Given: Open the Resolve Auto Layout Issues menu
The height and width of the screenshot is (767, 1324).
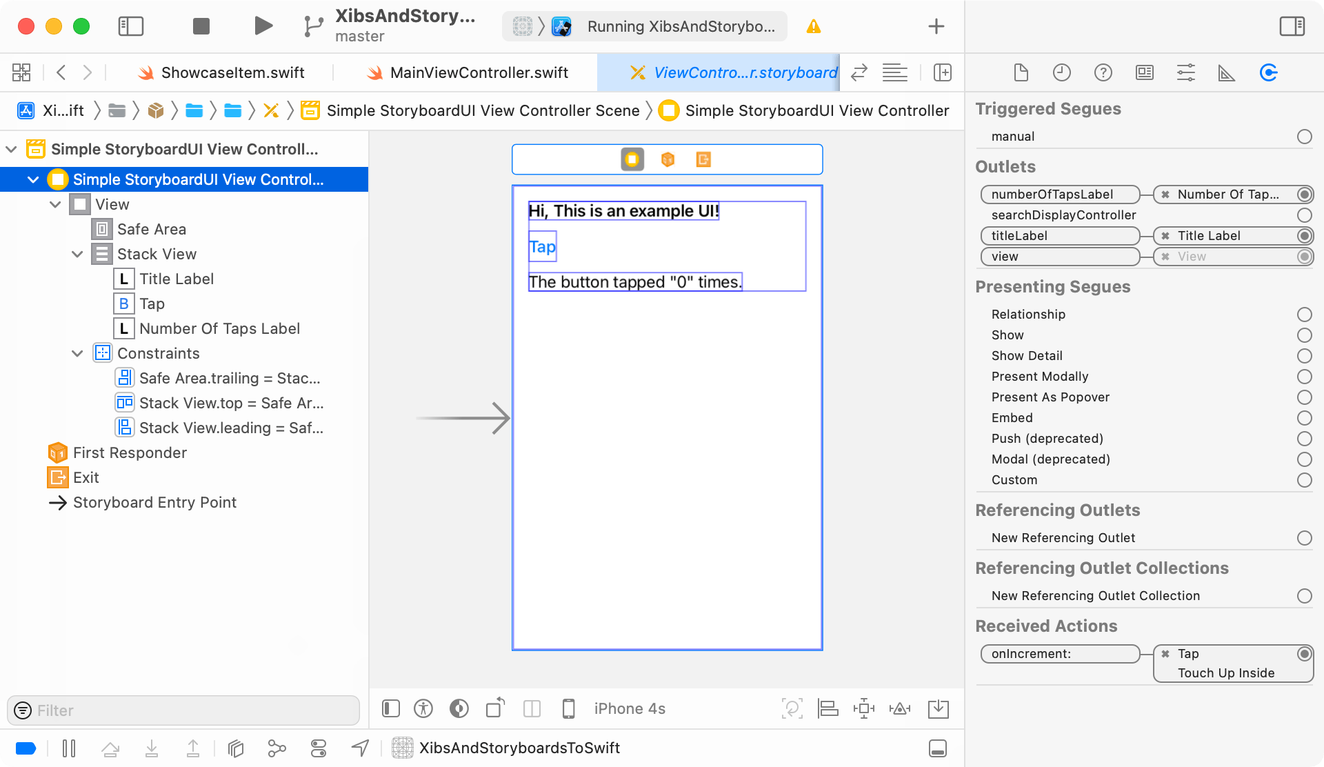Looking at the screenshot, I should pos(899,708).
